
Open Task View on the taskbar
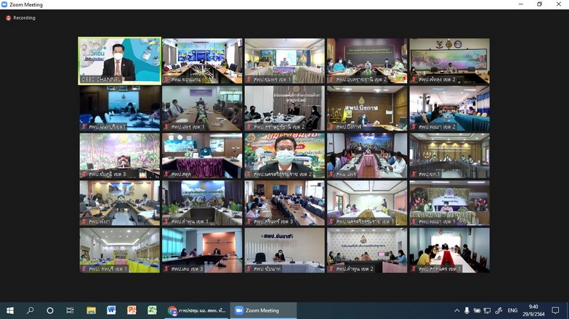tap(70, 310)
